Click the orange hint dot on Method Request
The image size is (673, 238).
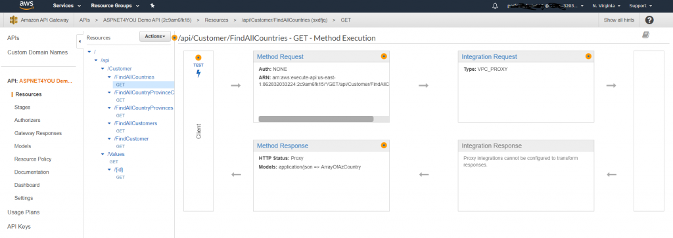[x=384, y=56]
